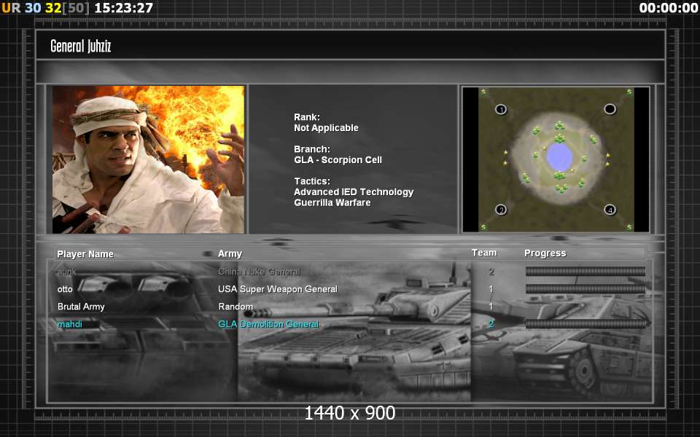Screen dimensions: 700x437
Task: Click the GLA - Scorpion Cell branch text
Action: (338, 160)
